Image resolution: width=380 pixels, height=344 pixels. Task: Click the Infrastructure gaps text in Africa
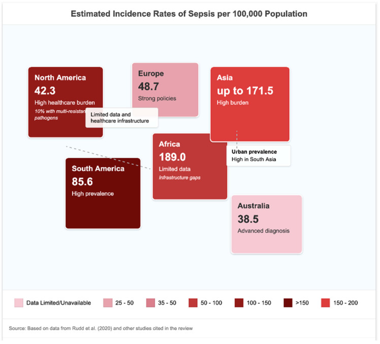click(x=179, y=177)
